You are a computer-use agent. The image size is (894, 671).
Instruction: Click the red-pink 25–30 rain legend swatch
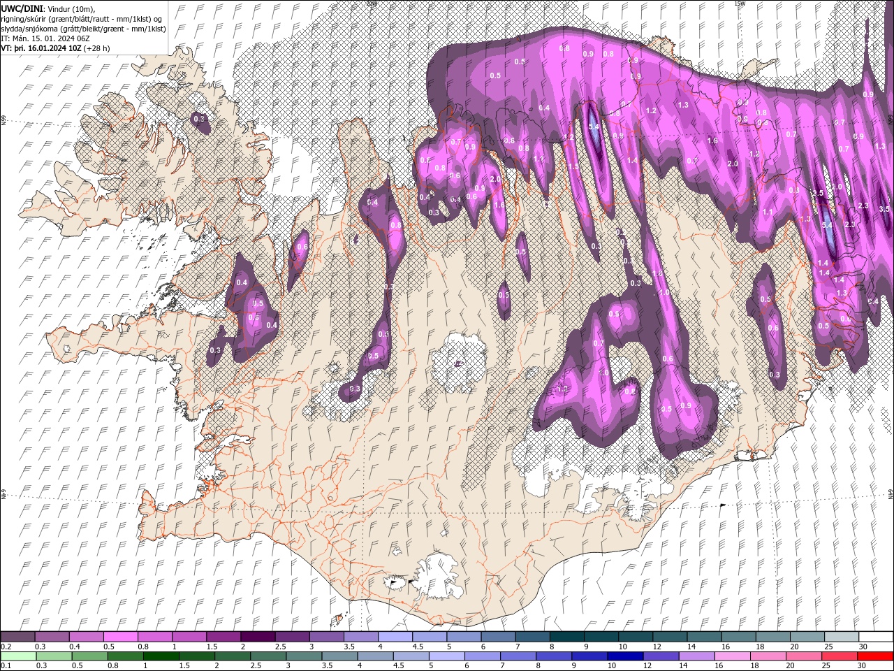[841, 656]
